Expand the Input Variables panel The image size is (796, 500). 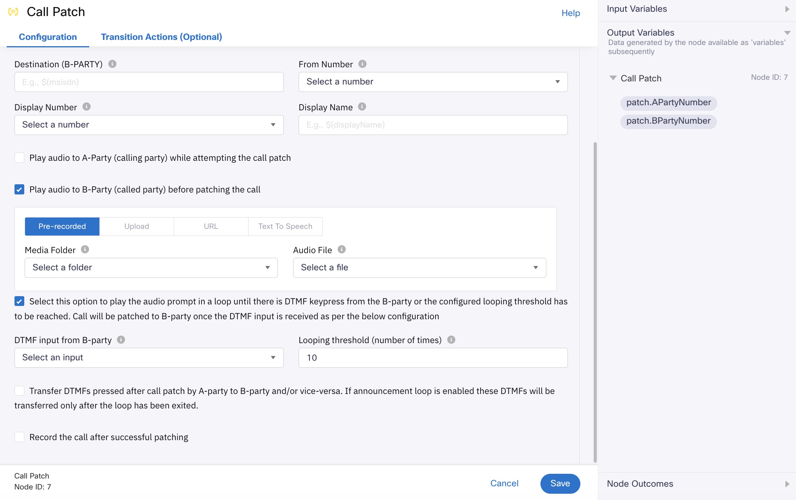(x=787, y=9)
